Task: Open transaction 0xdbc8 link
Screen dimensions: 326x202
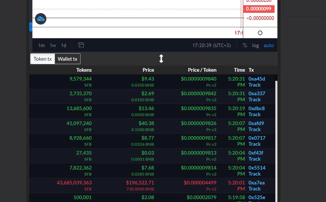Action: (x=256, y=108)
